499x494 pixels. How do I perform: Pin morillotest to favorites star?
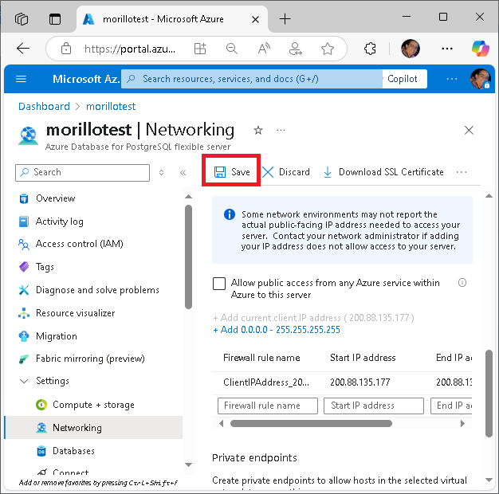(x=258, y=130)
